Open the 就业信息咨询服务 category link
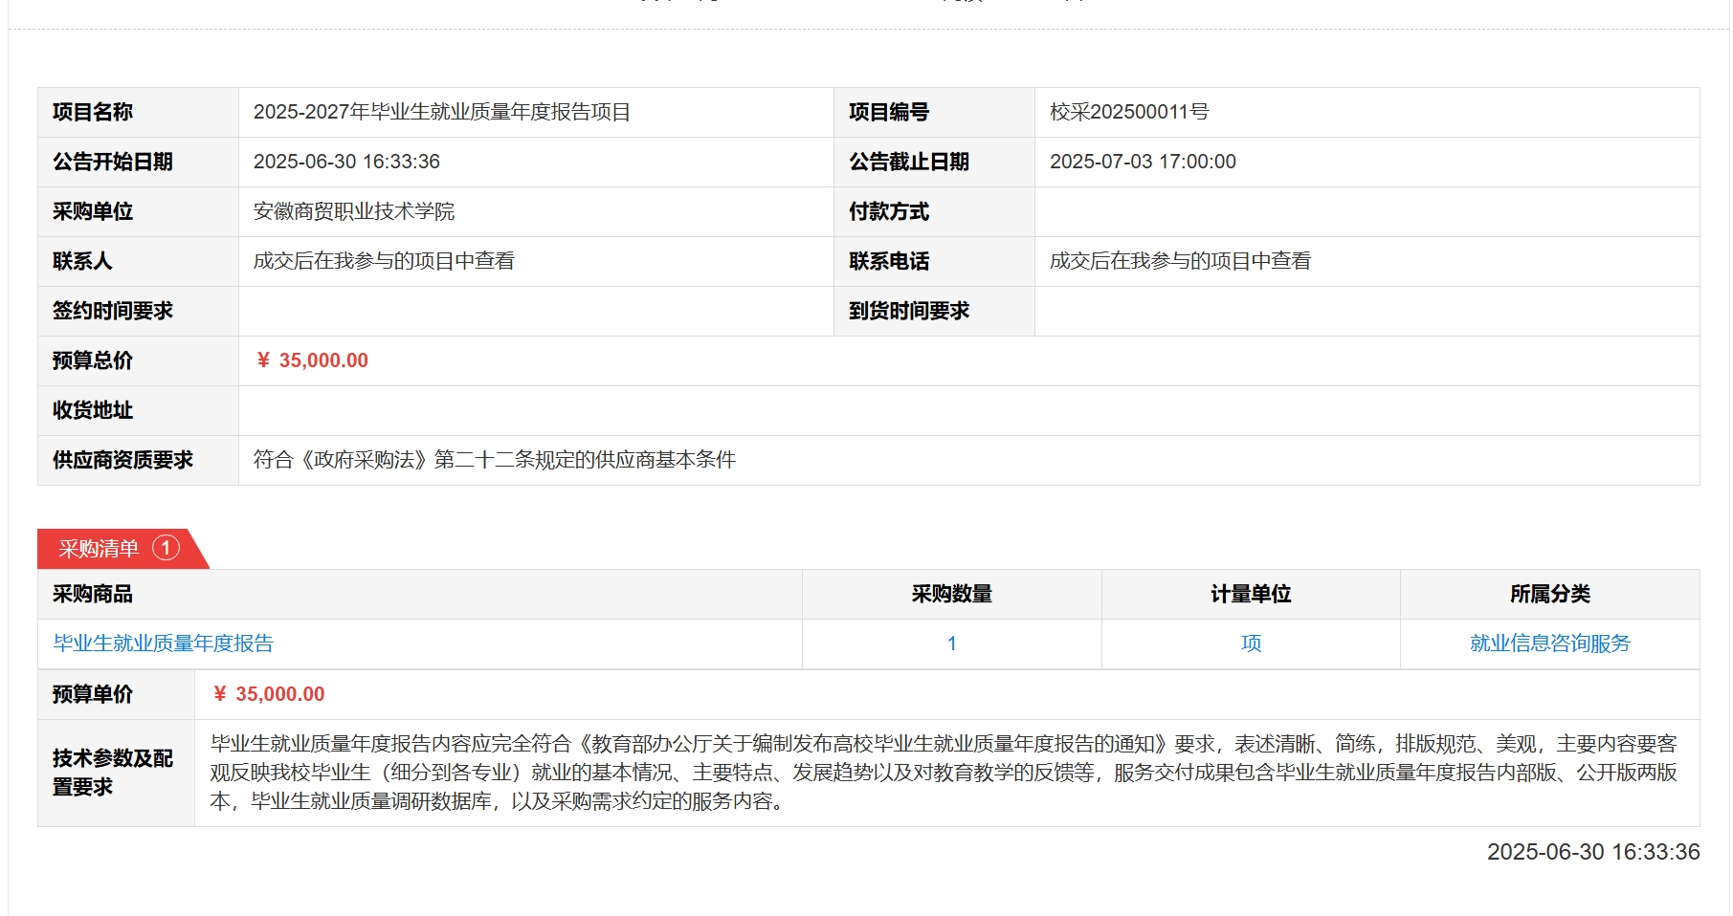The height and width of the screenshot is (916, 1733). (1549, 643)
